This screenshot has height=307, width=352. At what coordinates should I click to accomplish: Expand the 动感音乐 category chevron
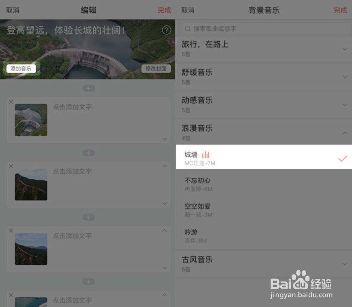[x=345, y=105]
